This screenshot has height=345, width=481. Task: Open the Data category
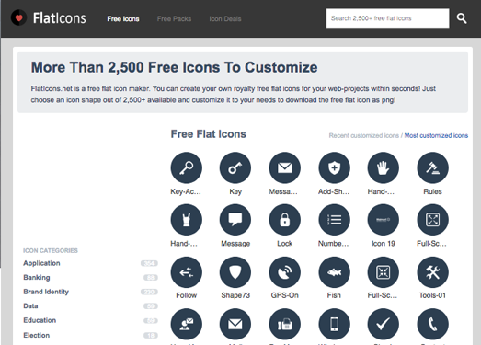[x=30, y=305]
